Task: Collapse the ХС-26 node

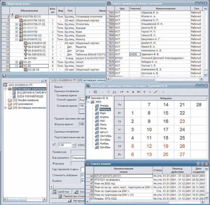Action: (x=16, y=66)
